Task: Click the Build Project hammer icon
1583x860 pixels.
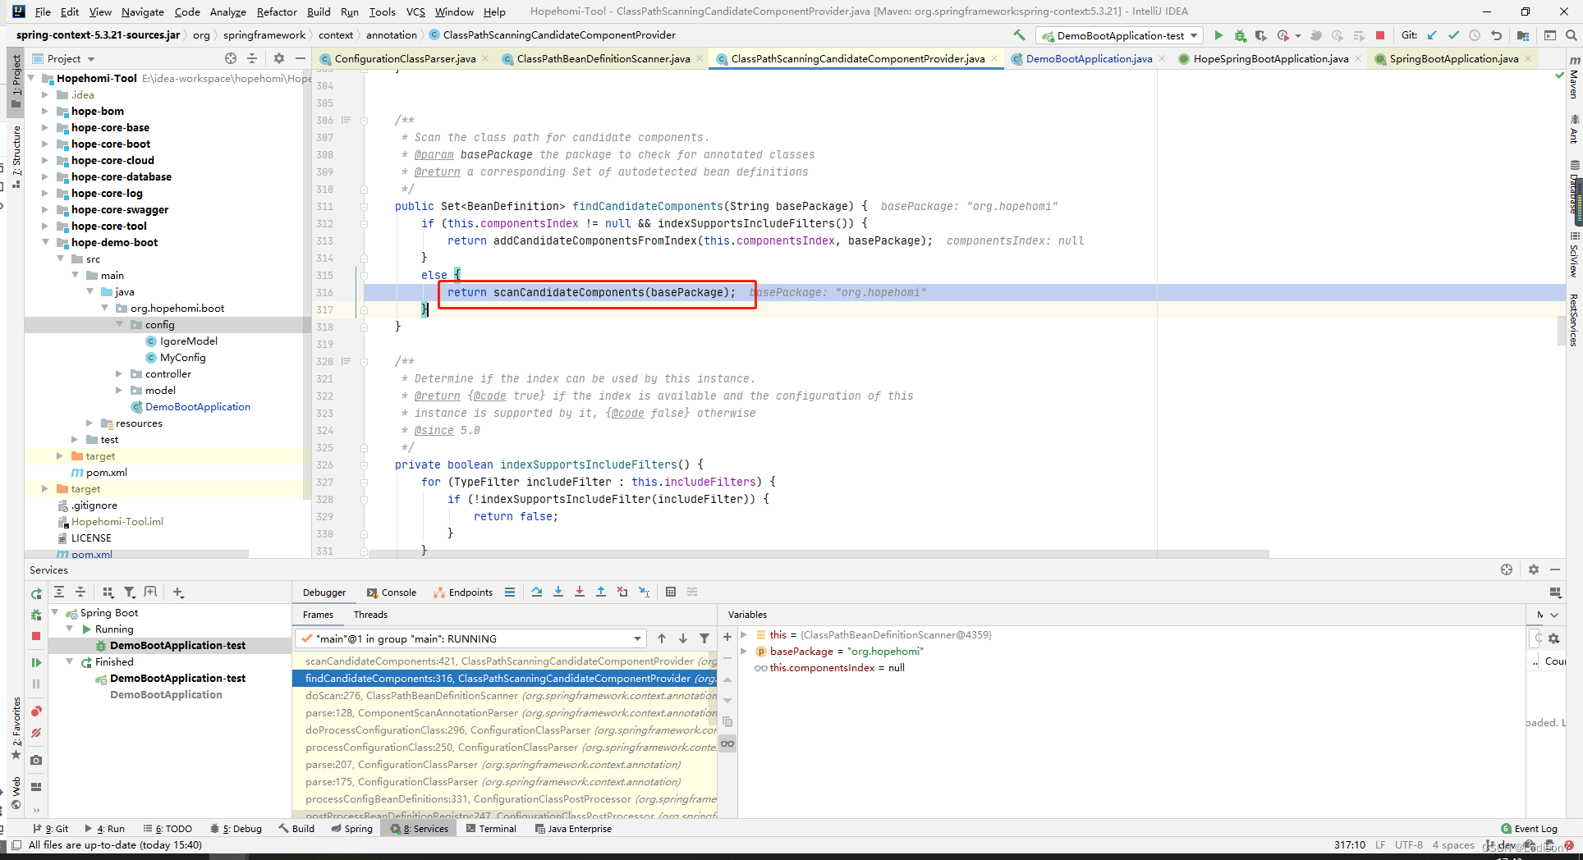Action: [1019, 35]
